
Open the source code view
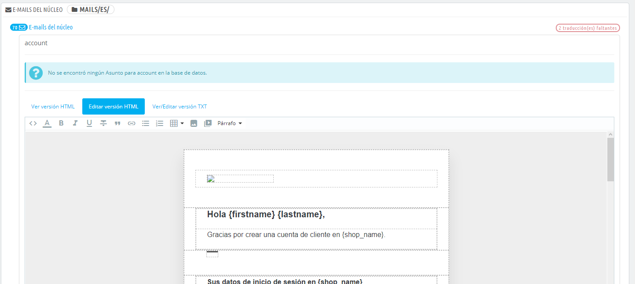[33, 123]
